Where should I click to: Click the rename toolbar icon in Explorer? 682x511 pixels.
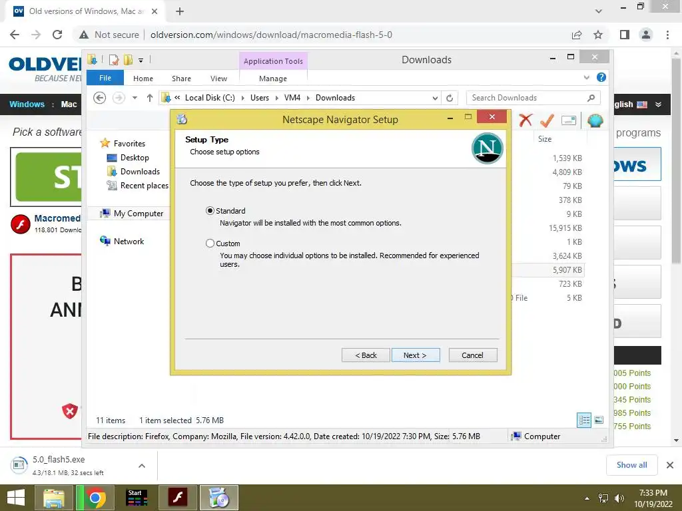coord(569,120)
